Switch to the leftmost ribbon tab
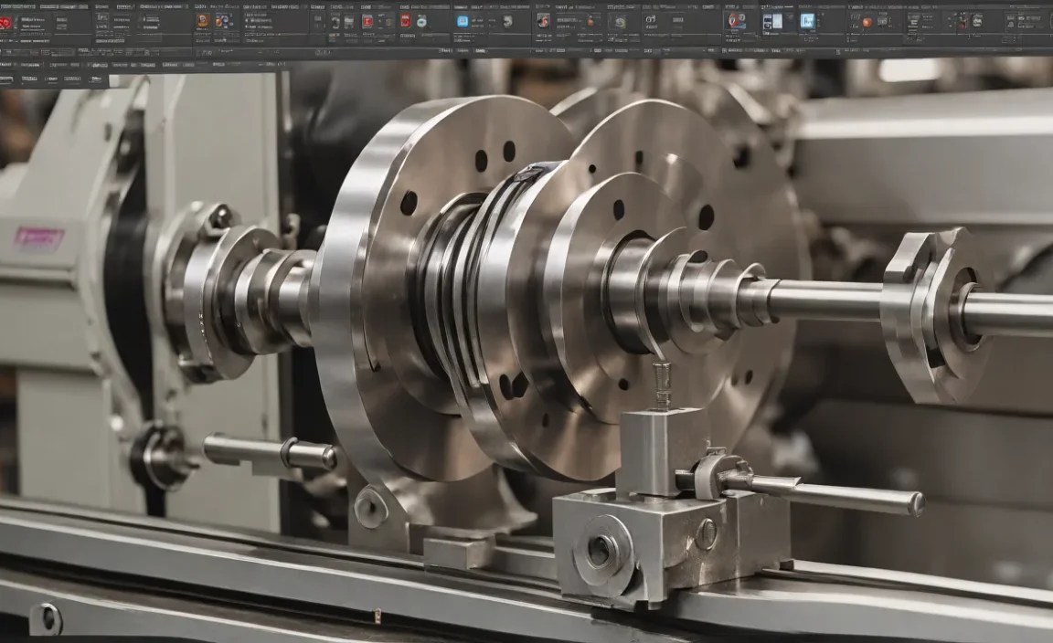The image size is (1053, 643). click(x=16, y=5)
